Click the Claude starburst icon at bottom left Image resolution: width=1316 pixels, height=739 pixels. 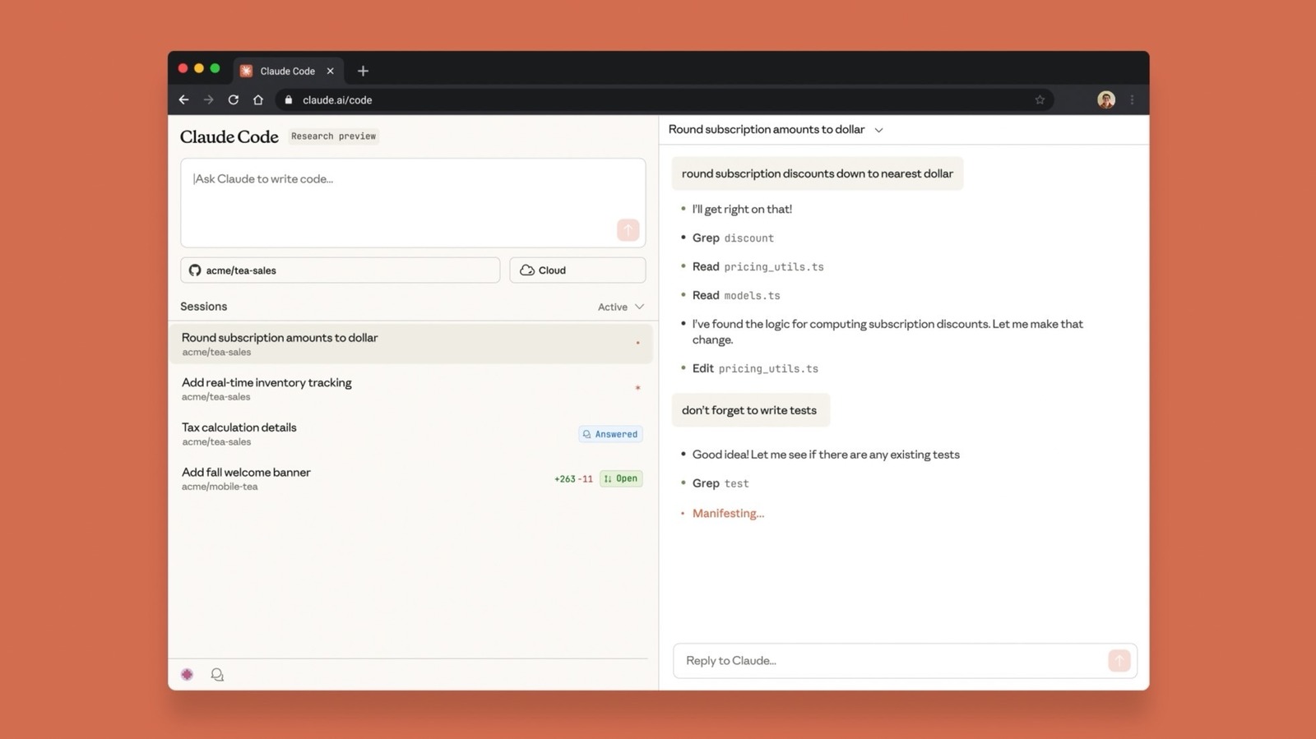[x=188, y=674]
